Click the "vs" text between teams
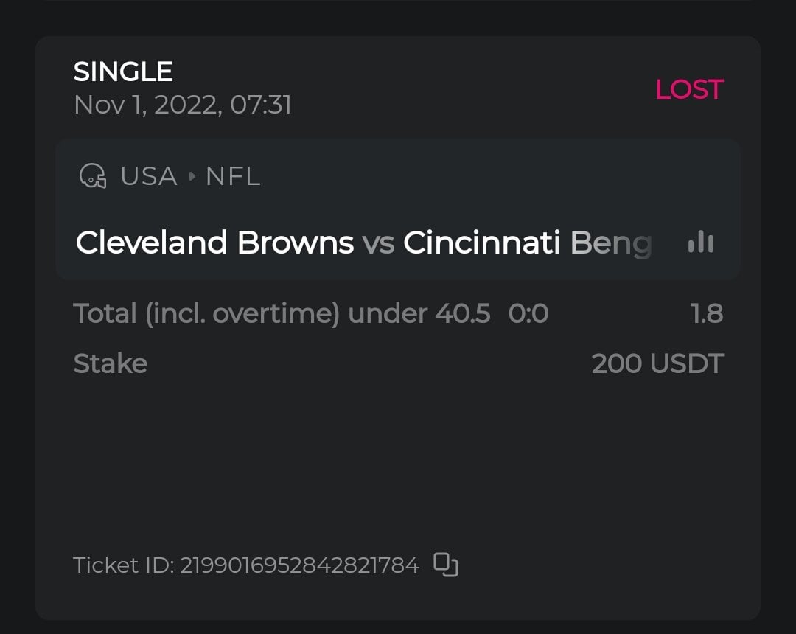796x634 pixels. (x=378, y=243)
